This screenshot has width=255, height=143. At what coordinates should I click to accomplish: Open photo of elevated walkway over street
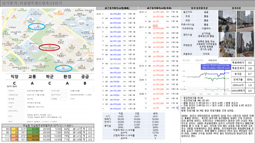pyautogui.click(x=227, y=21)
